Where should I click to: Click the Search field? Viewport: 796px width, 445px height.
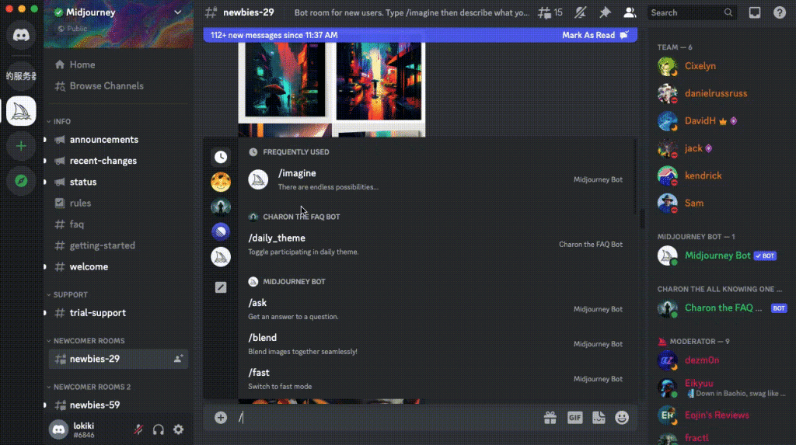click(x=691, y=12)
